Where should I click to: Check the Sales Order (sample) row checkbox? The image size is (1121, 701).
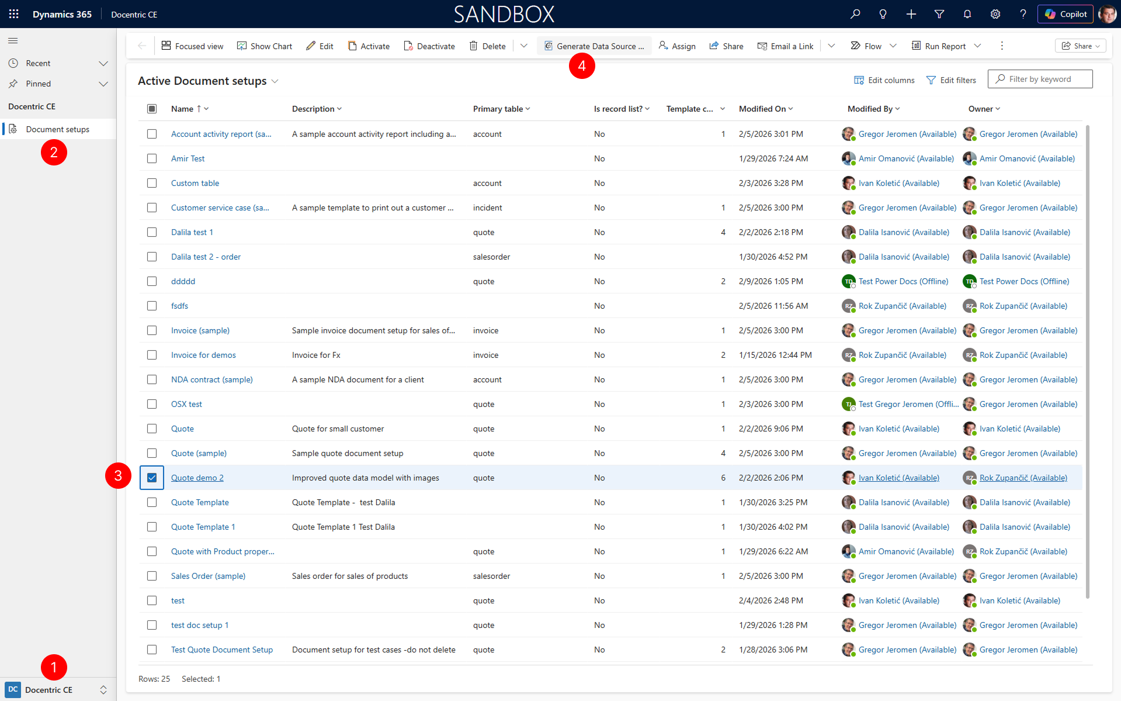[x=152, y=576]
